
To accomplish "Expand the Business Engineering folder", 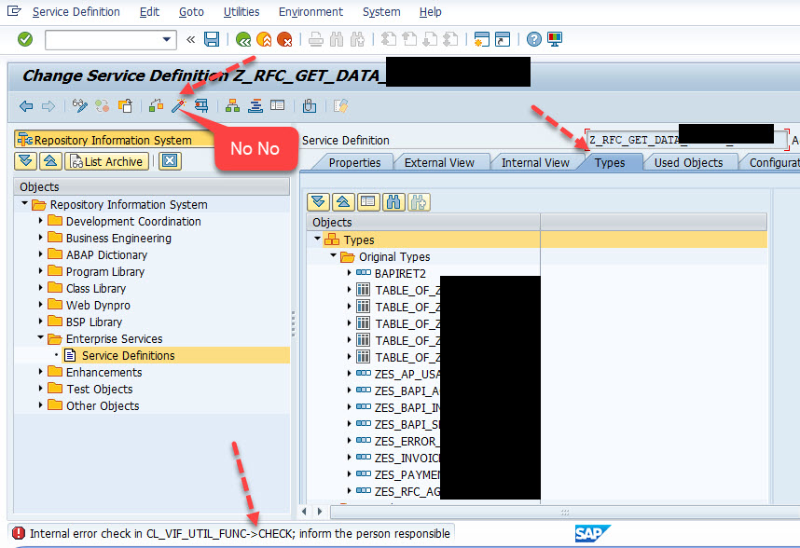I will point(41,238).
